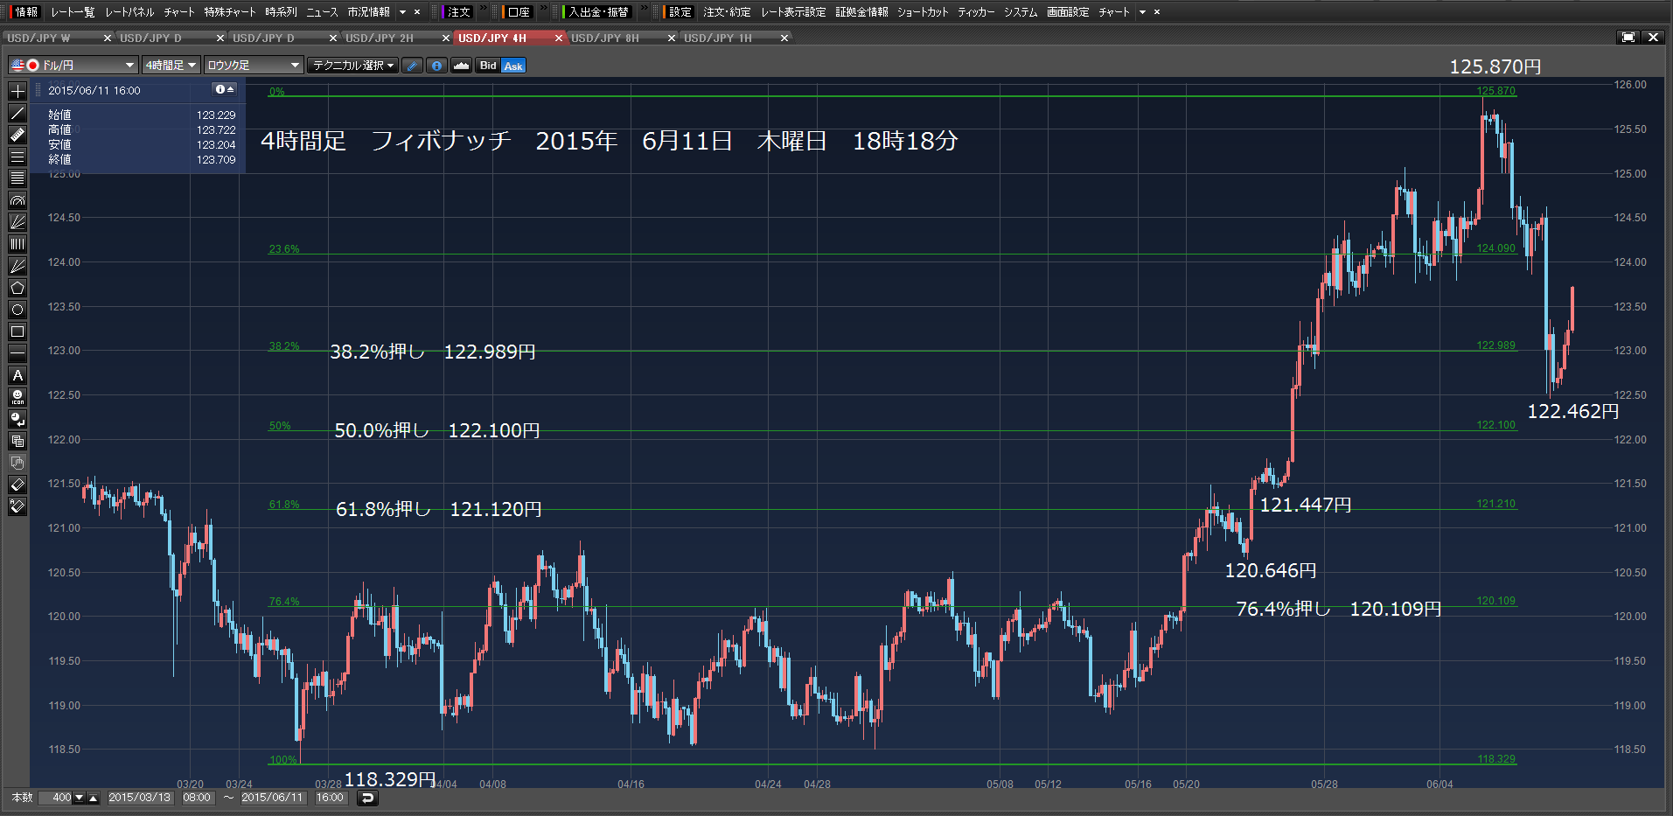Open the テクニカル選択 dropdown
Screen dimensions: 1673x816
coord(352,66)
